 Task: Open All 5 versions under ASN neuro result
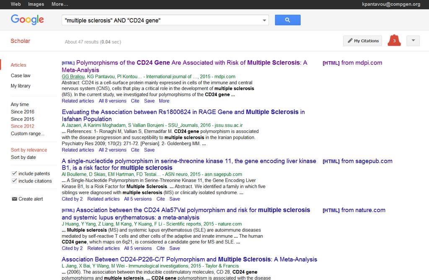[x=138, y=199]
